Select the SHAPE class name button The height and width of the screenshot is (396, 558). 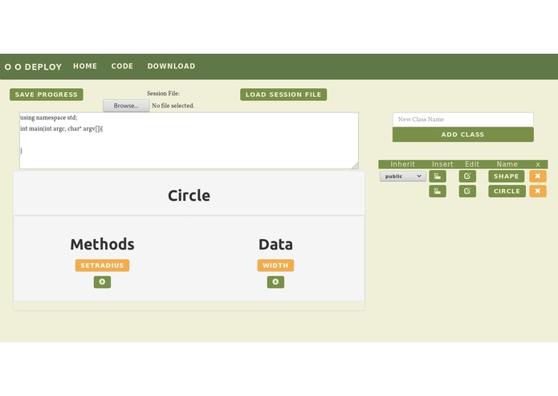coord(506,176)
